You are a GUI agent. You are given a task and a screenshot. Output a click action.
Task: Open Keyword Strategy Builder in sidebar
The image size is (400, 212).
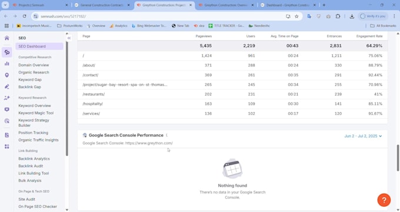coord(34,123)
